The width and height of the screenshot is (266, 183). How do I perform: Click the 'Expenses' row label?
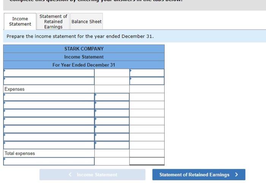(x=14, y=89)
